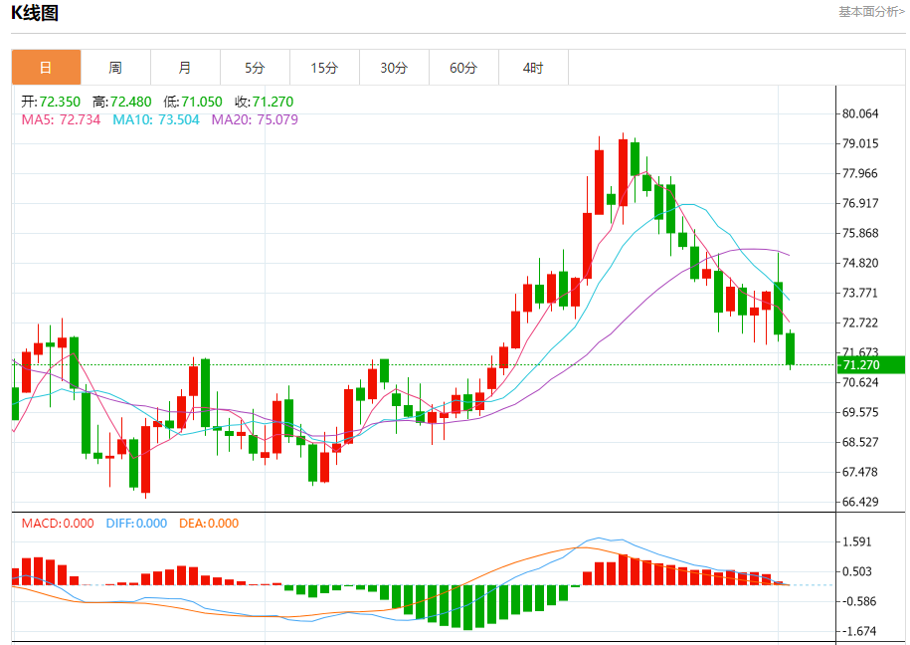This screenshot has height=645, width=910.
Task: Click the MACD indicator label
Action: [x=58, y=523]
